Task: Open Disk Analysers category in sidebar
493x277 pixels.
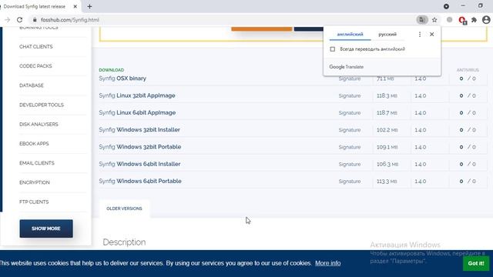Action: pos(39,125)
